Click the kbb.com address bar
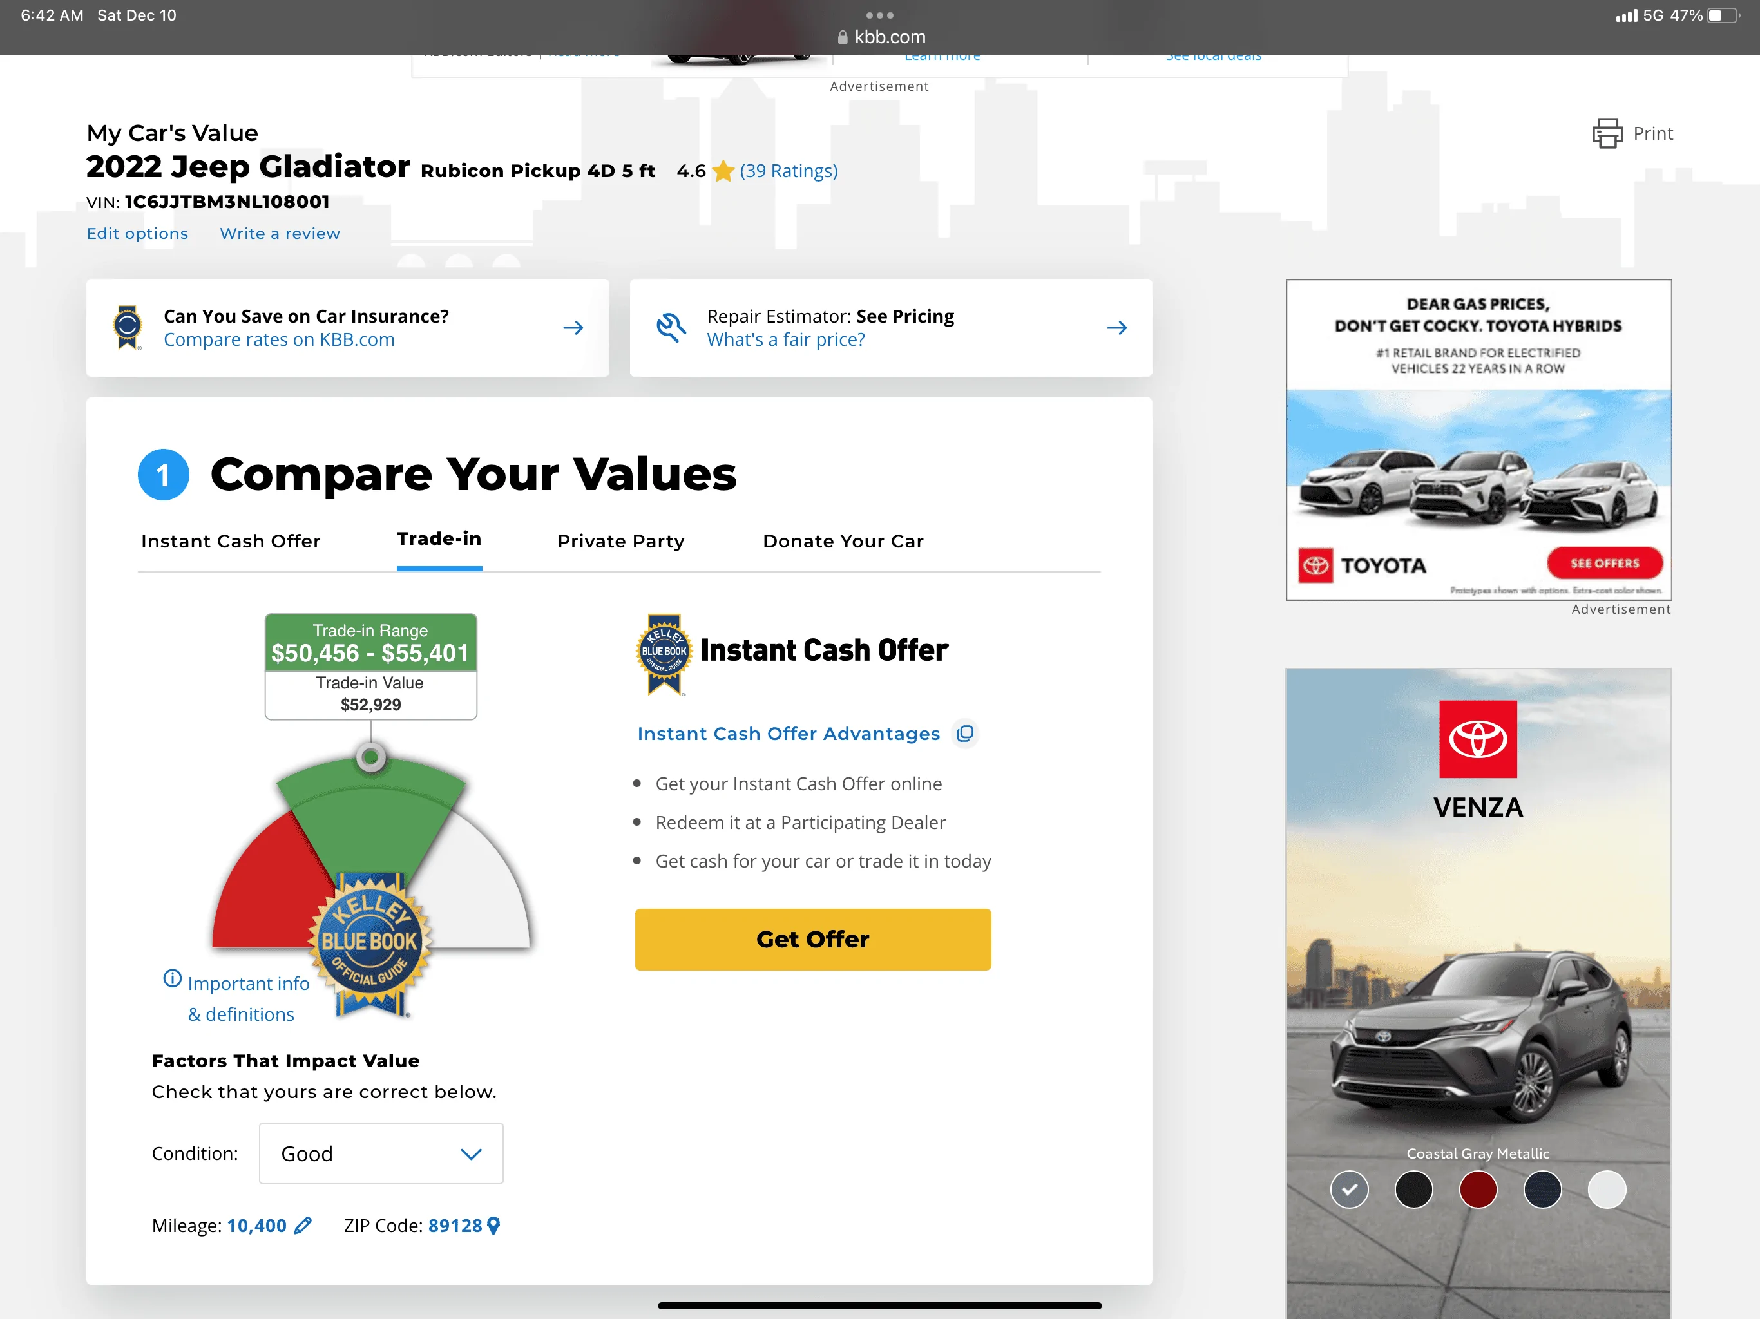 (x=881, y=37)
